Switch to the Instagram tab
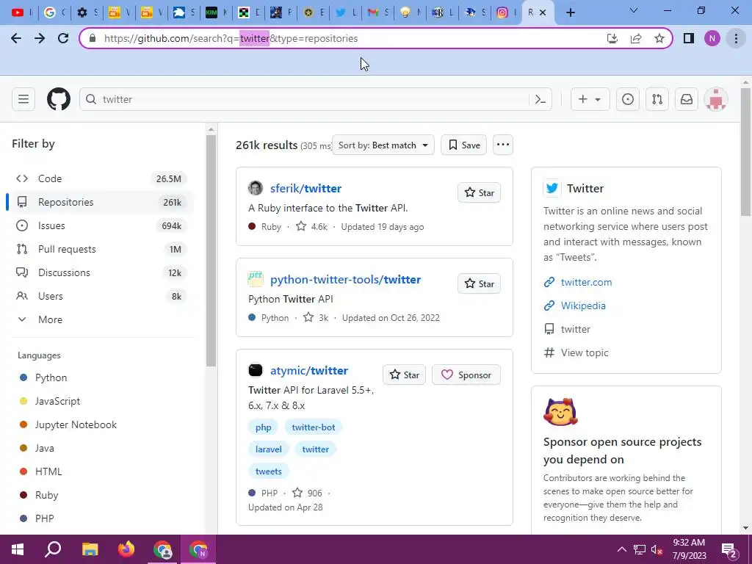This screenshot has height=564, width=752. (507, 12)
